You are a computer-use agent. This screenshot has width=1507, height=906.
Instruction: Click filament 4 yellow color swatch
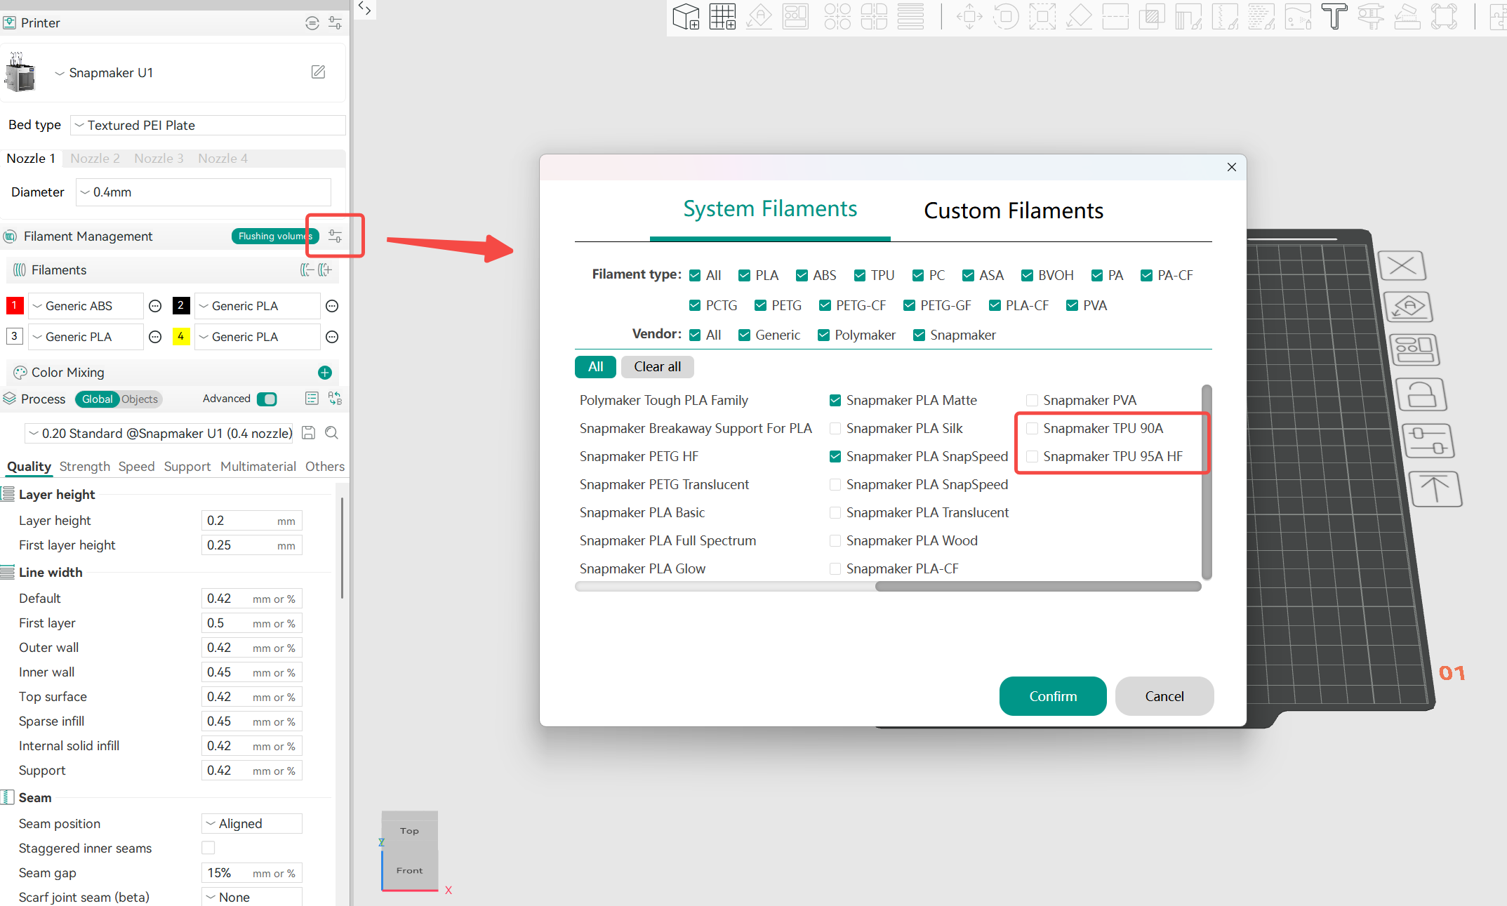181,336
